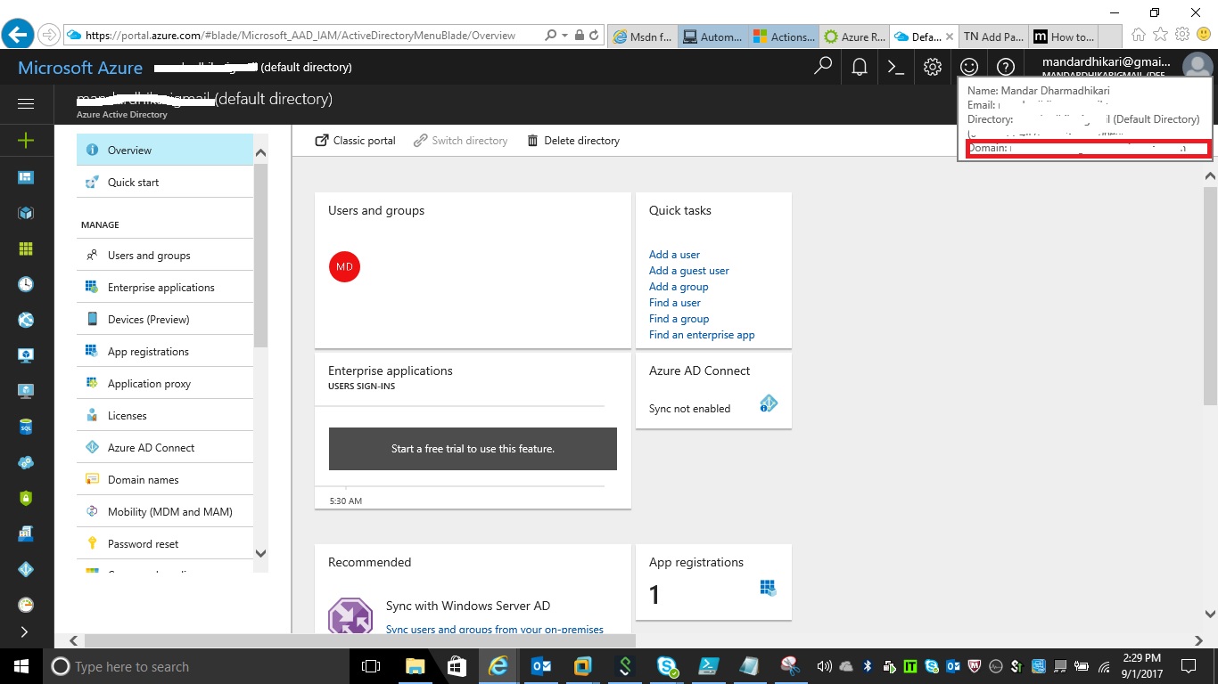
Task: Switch to the TN Add Pa... browser tab
Action: pyautogui.click(x=994, y=37)
